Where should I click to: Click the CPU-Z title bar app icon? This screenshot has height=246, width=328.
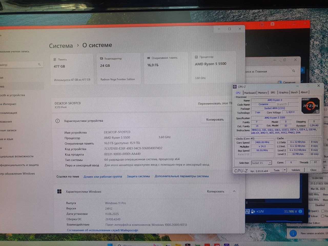coord(235,87)
